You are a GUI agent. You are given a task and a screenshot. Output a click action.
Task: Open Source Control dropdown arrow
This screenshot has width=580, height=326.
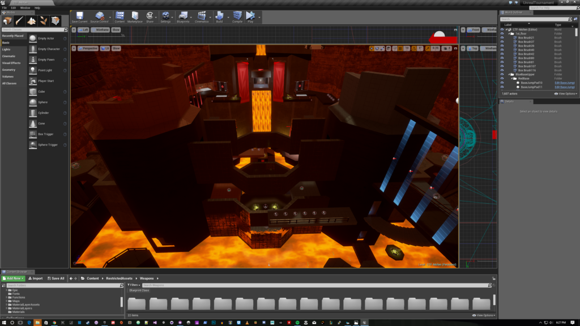[110, 18]
